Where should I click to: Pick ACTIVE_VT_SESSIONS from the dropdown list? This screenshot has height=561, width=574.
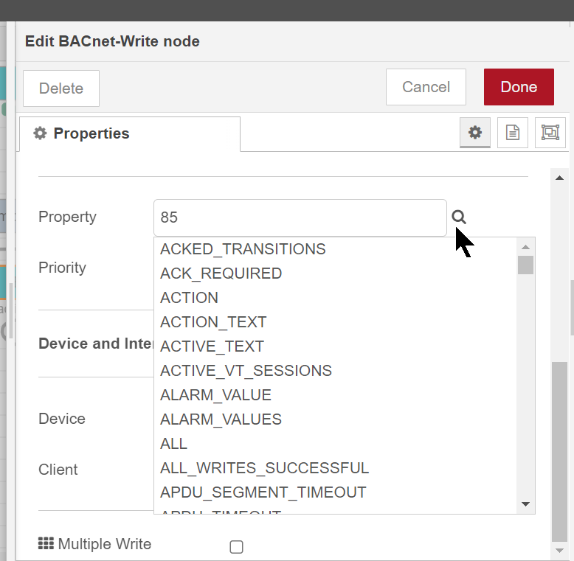[x=335, y=371]
